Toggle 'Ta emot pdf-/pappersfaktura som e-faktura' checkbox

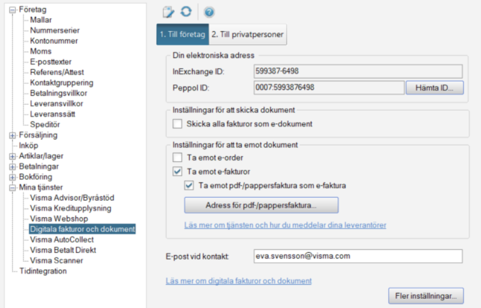point(189,185)
